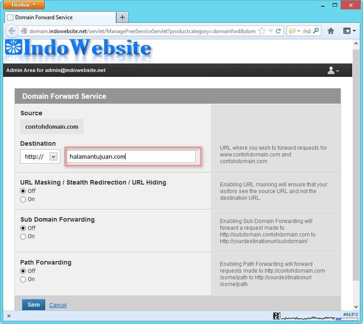This screenshot has height=324, width=363.
Task: Reload the page using the refresh icon
Action: [x=278, y=31]
